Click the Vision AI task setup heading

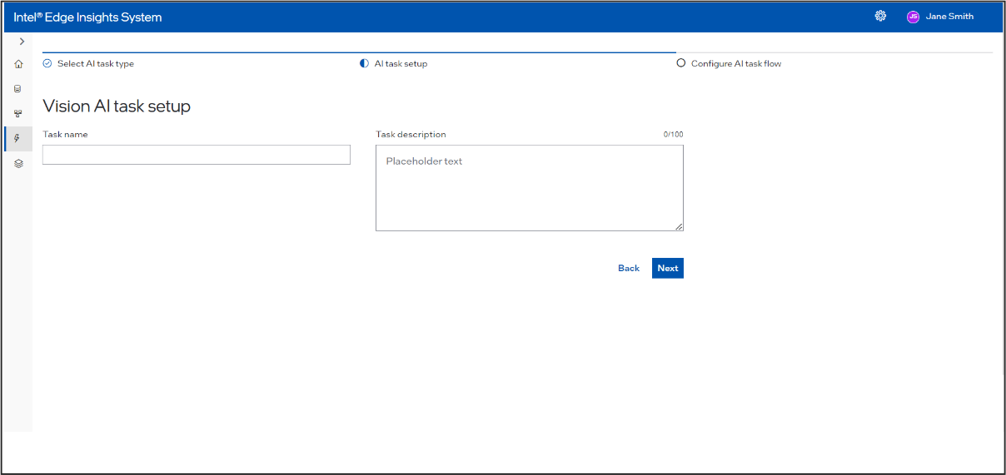[117, 106]
